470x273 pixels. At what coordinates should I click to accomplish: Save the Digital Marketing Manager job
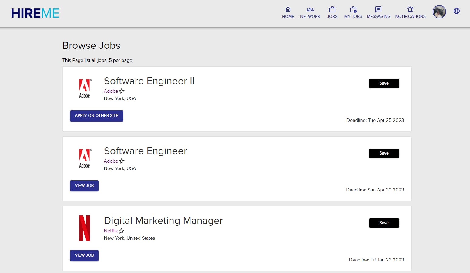click(384, 223)
